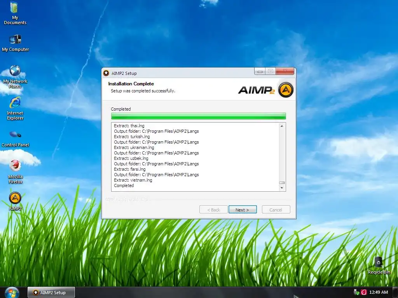Click 'Setup was completed successfully.' text

tap(143, 91)
